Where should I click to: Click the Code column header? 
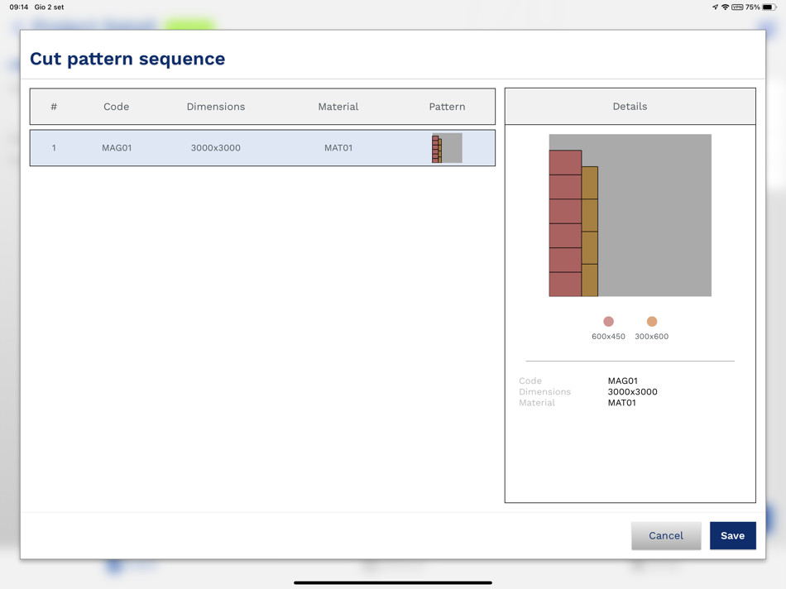pyautogui.click(x=117, y=106)
